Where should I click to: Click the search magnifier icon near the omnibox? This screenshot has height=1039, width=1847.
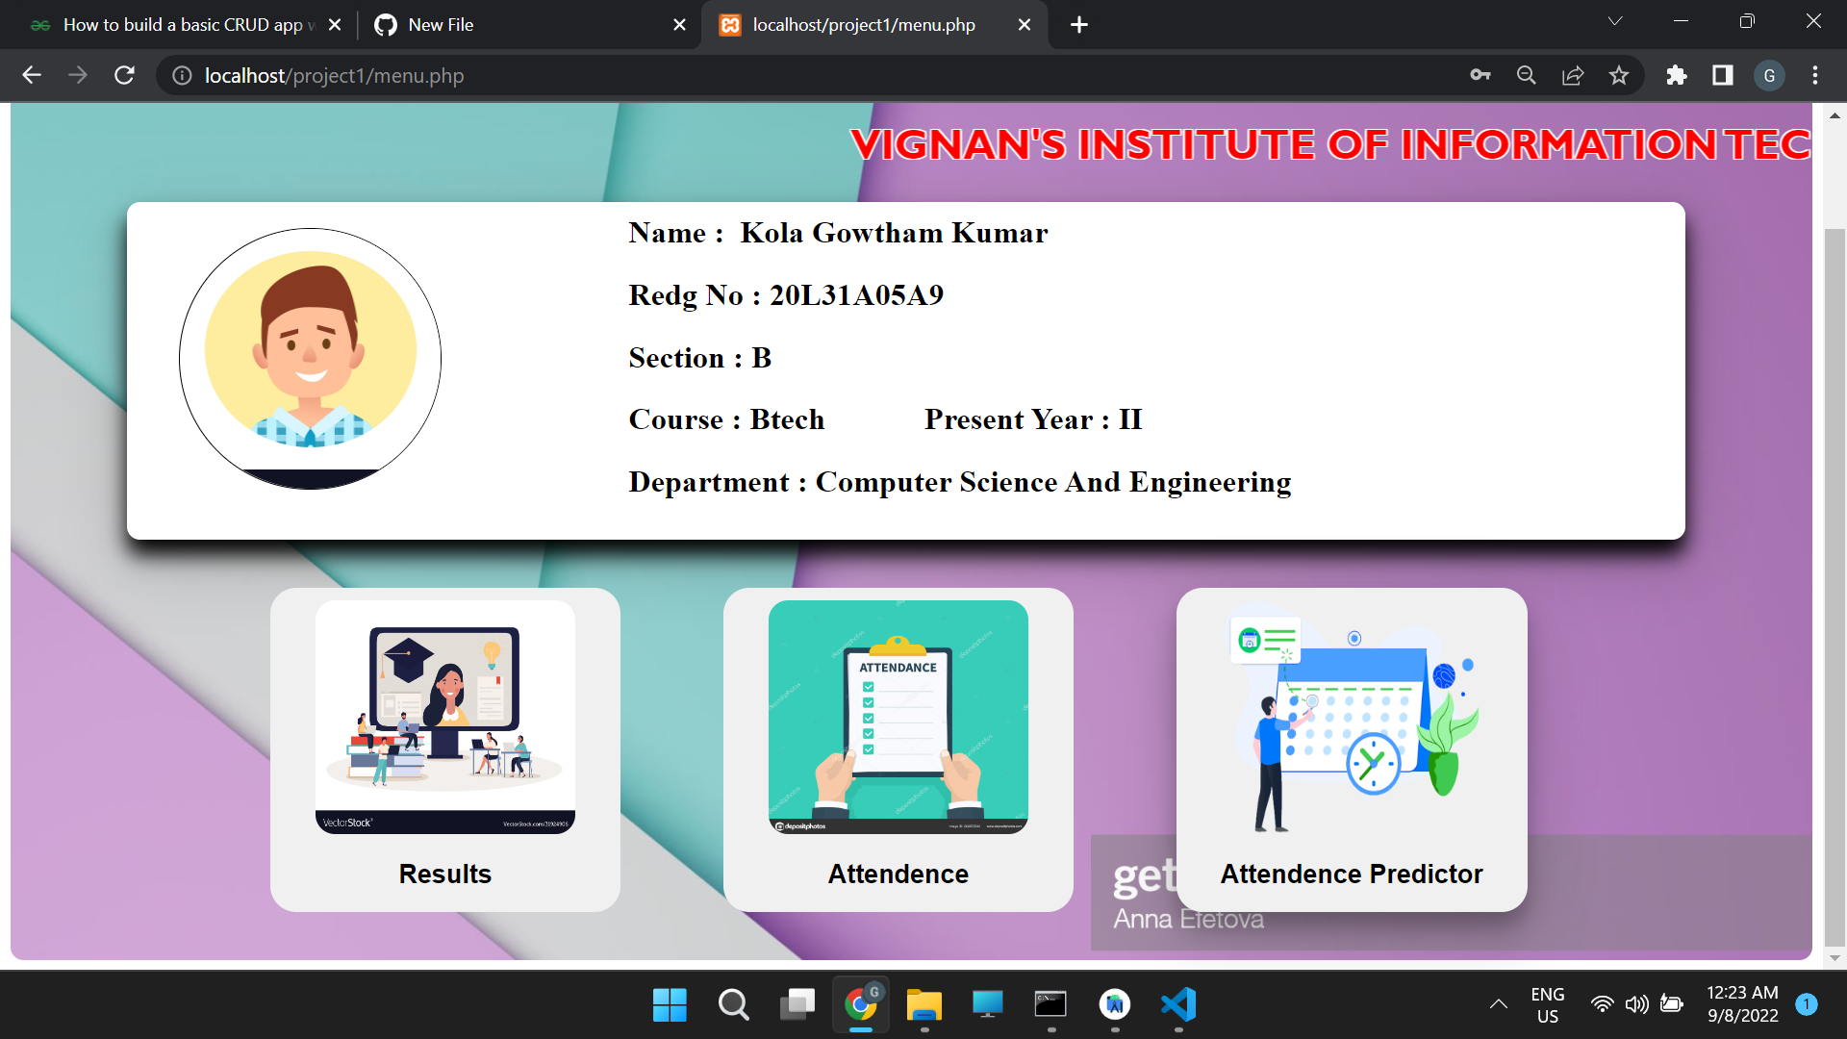tap(1526, 75)
